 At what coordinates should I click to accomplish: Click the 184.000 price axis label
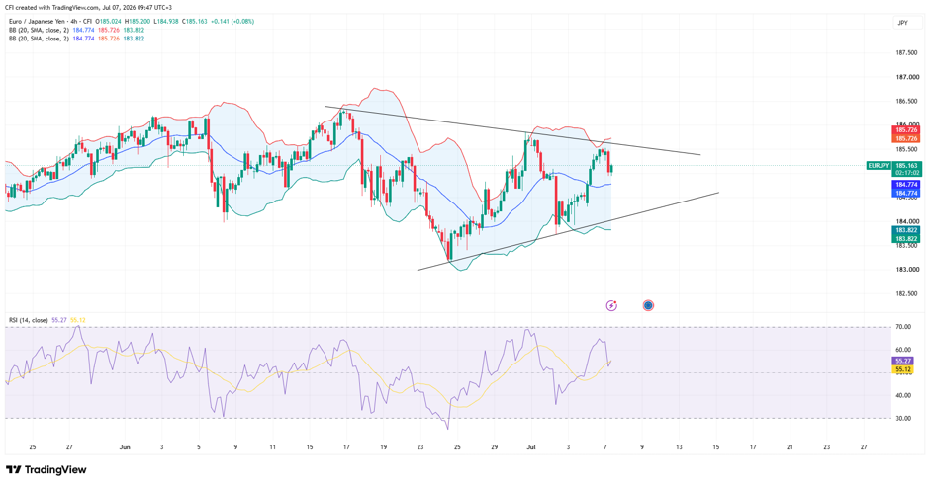click(906, 221)
